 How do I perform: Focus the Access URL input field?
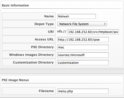[x=83, y=39]
